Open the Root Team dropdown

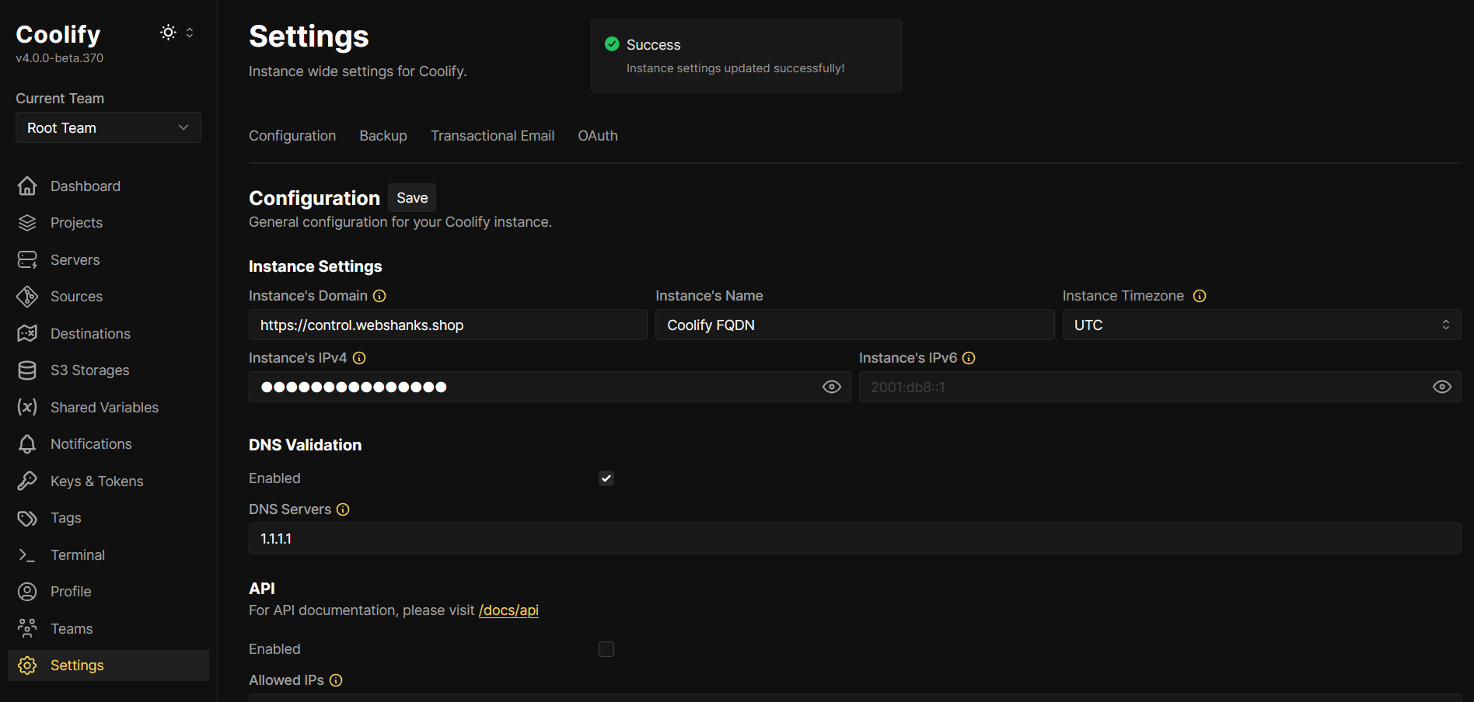[x=108, y=127]
